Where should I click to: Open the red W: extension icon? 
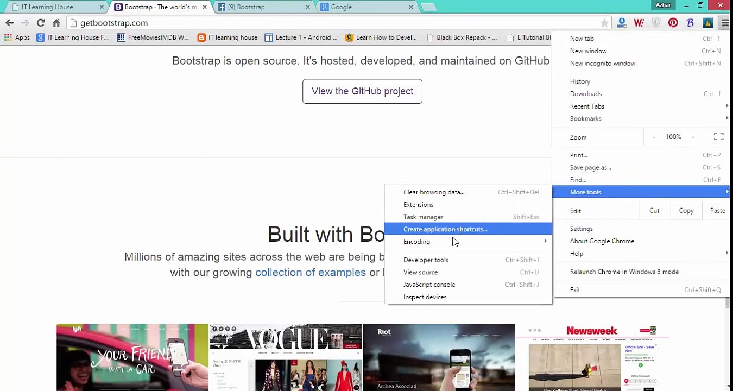(639, 23)
